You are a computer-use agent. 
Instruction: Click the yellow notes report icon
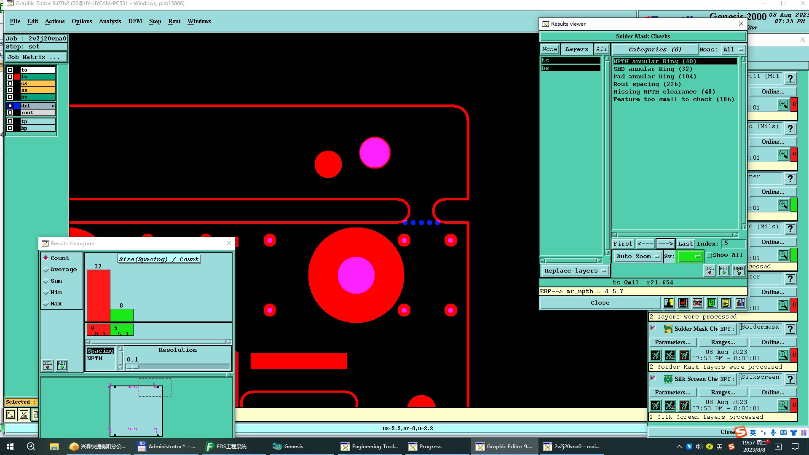pyautogui.click(x=726, y=303)
